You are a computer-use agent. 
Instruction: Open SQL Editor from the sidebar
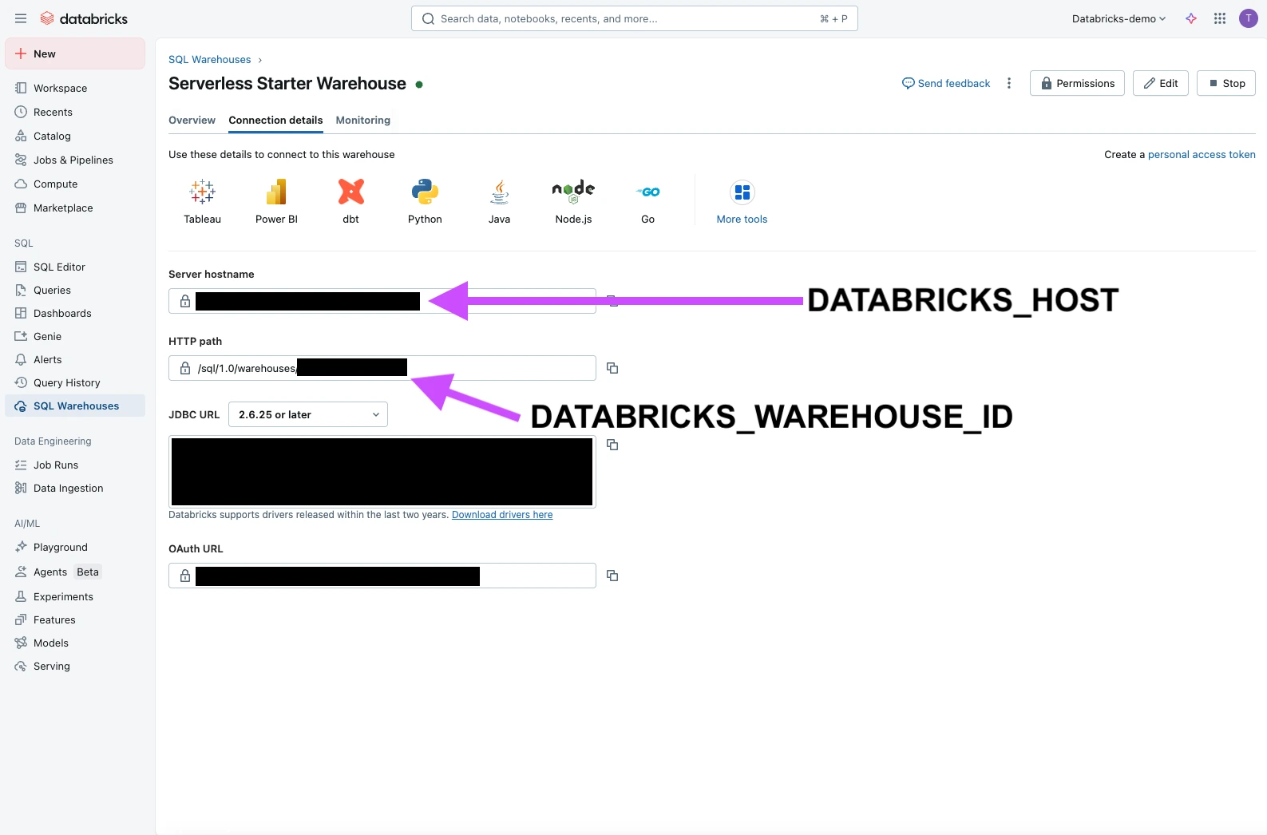(59, 267)
